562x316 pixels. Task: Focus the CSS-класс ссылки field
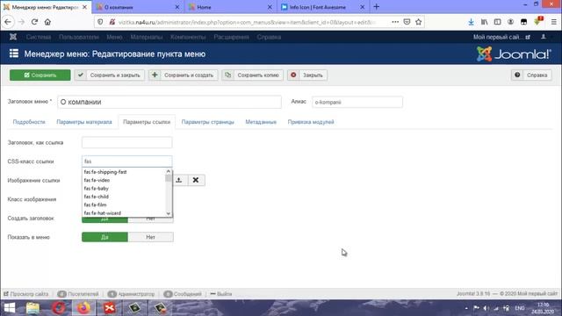(x=126, y=162)
